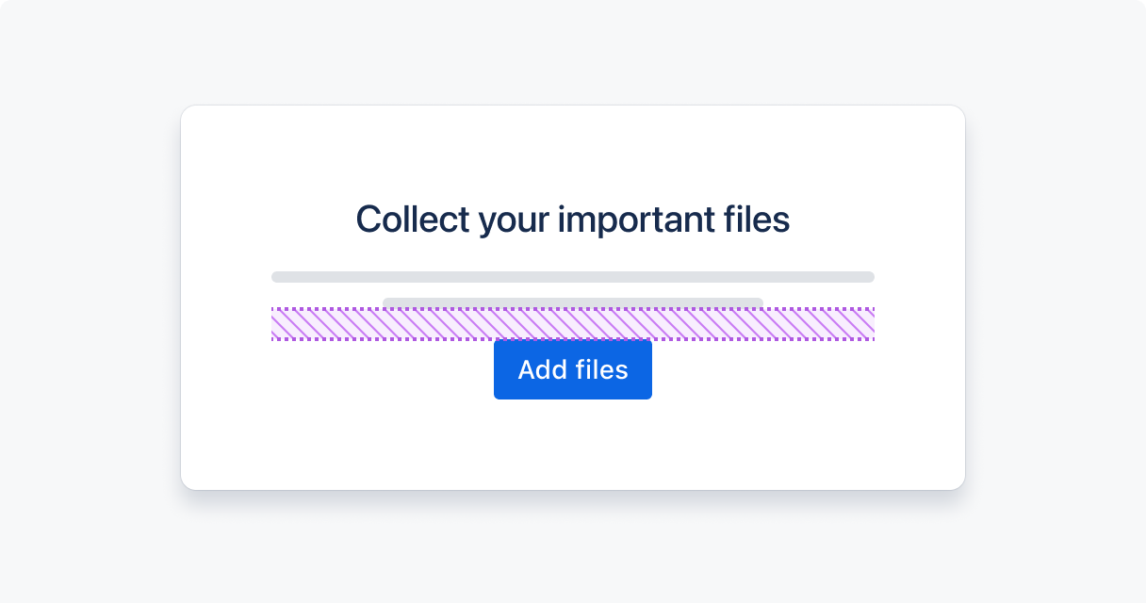The image size is (1146, 603).
Task: Click white card area above the heading
Action: point(572,151)
